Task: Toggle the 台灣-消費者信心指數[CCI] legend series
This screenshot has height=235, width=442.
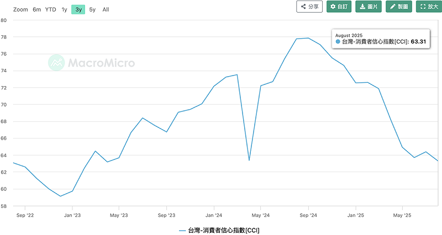Action: (x=224, y=230)
